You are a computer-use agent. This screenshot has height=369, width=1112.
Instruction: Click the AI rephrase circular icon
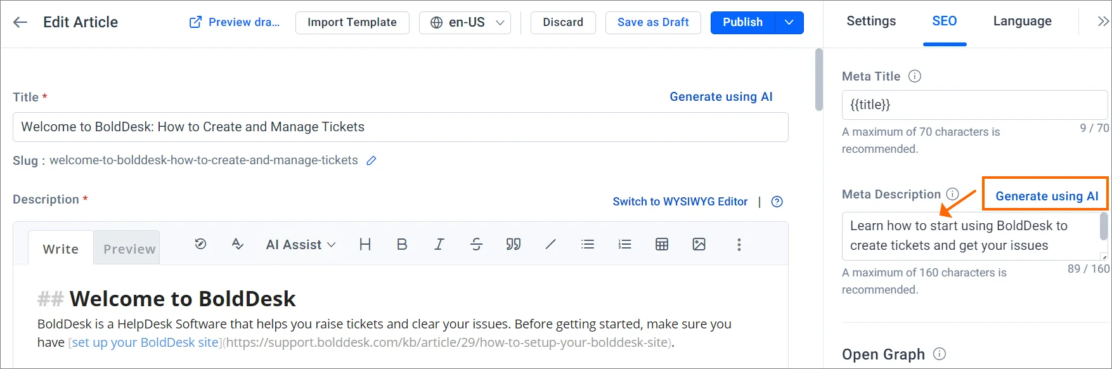(x=200, y=244)
